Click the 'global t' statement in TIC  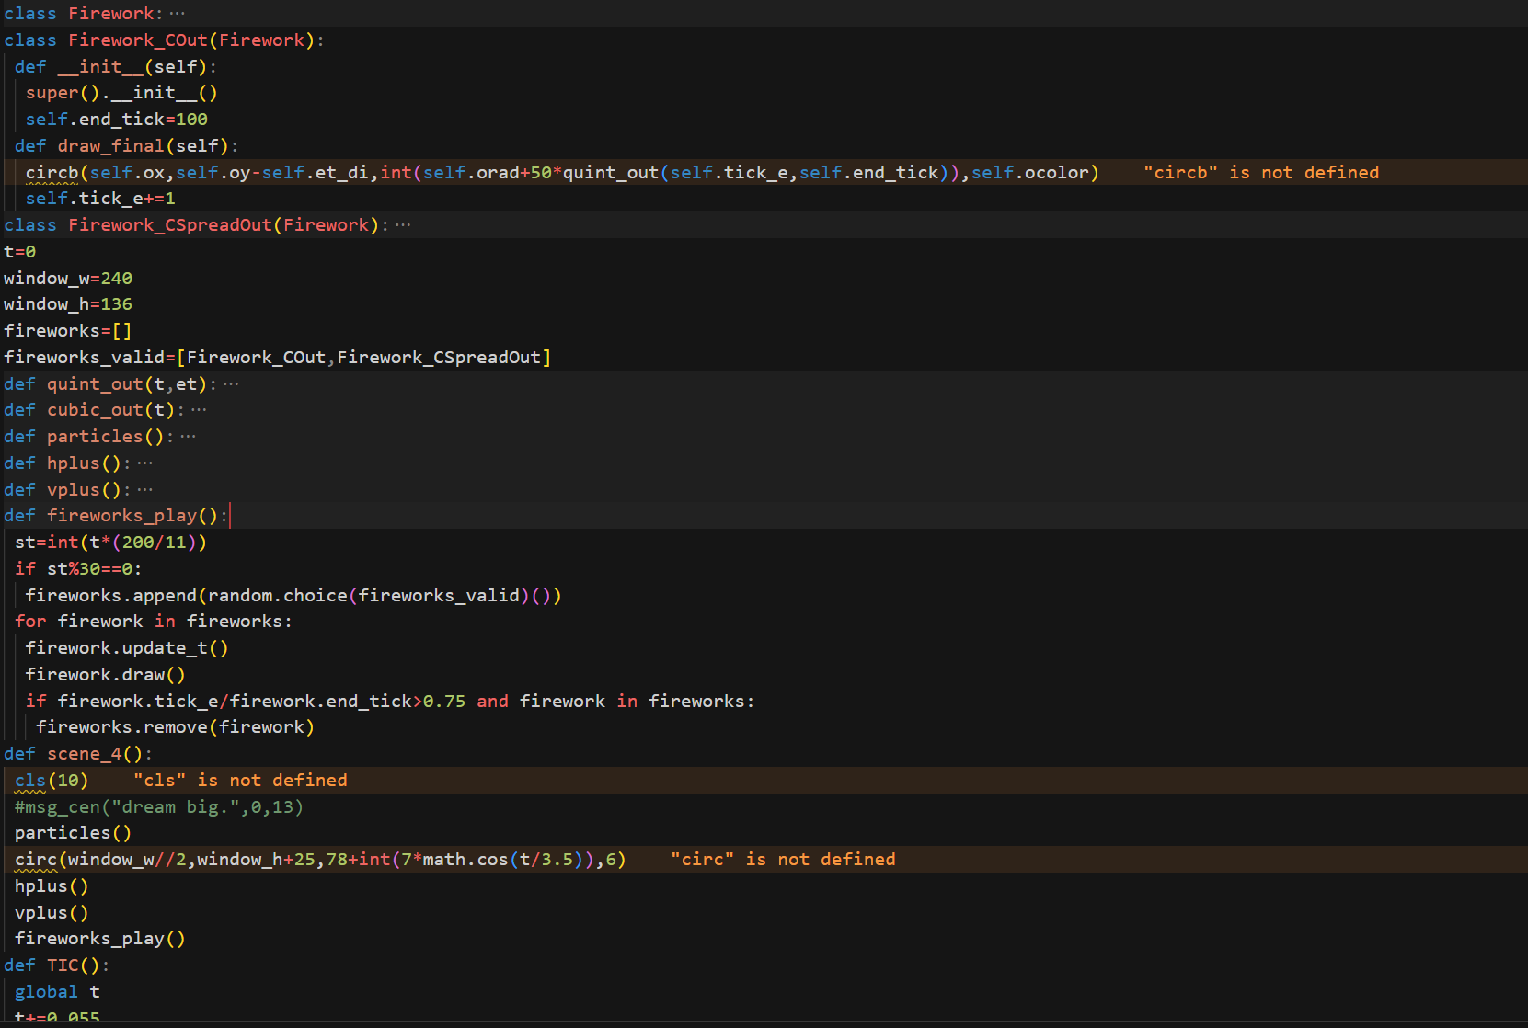click(x=57, y=992)
